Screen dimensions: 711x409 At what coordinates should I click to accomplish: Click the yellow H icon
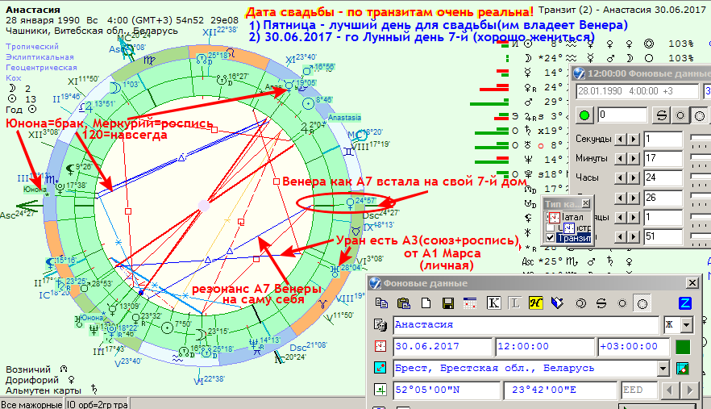(x=536, y=303)
